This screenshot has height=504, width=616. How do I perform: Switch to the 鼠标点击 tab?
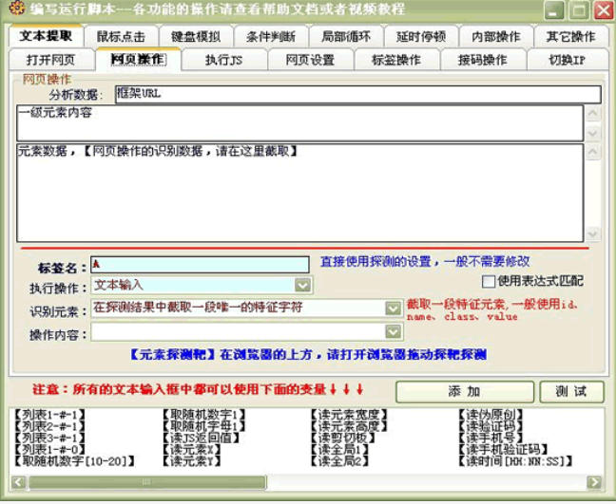[121, 37]
